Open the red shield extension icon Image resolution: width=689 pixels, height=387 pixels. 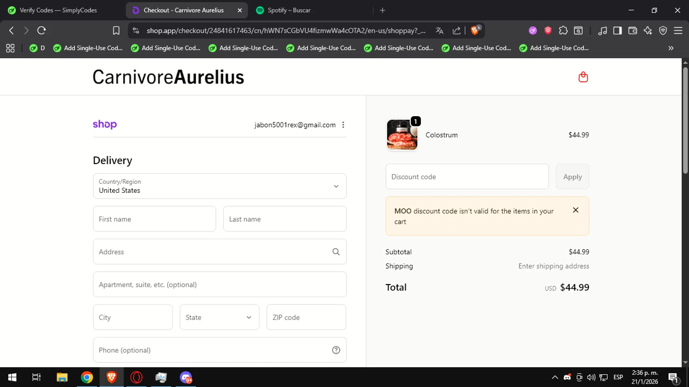tap(548, 30)
